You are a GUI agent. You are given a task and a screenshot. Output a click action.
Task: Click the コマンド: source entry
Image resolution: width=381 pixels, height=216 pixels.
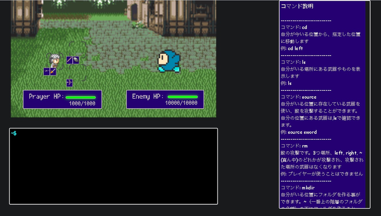point(298,97)
